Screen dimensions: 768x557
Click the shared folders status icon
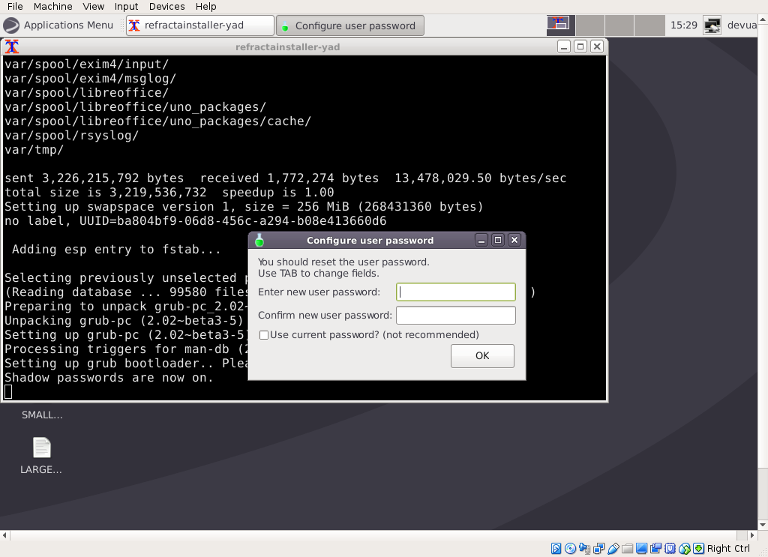click(x=628, y=548)
